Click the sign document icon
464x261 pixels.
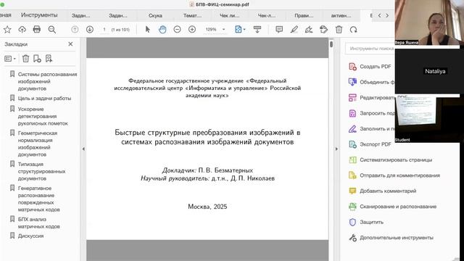pos(309,29)
